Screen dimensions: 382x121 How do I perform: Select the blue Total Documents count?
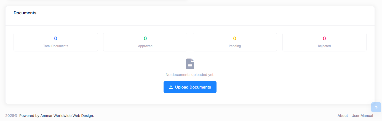pyautogui.click(x=56, y=38)
